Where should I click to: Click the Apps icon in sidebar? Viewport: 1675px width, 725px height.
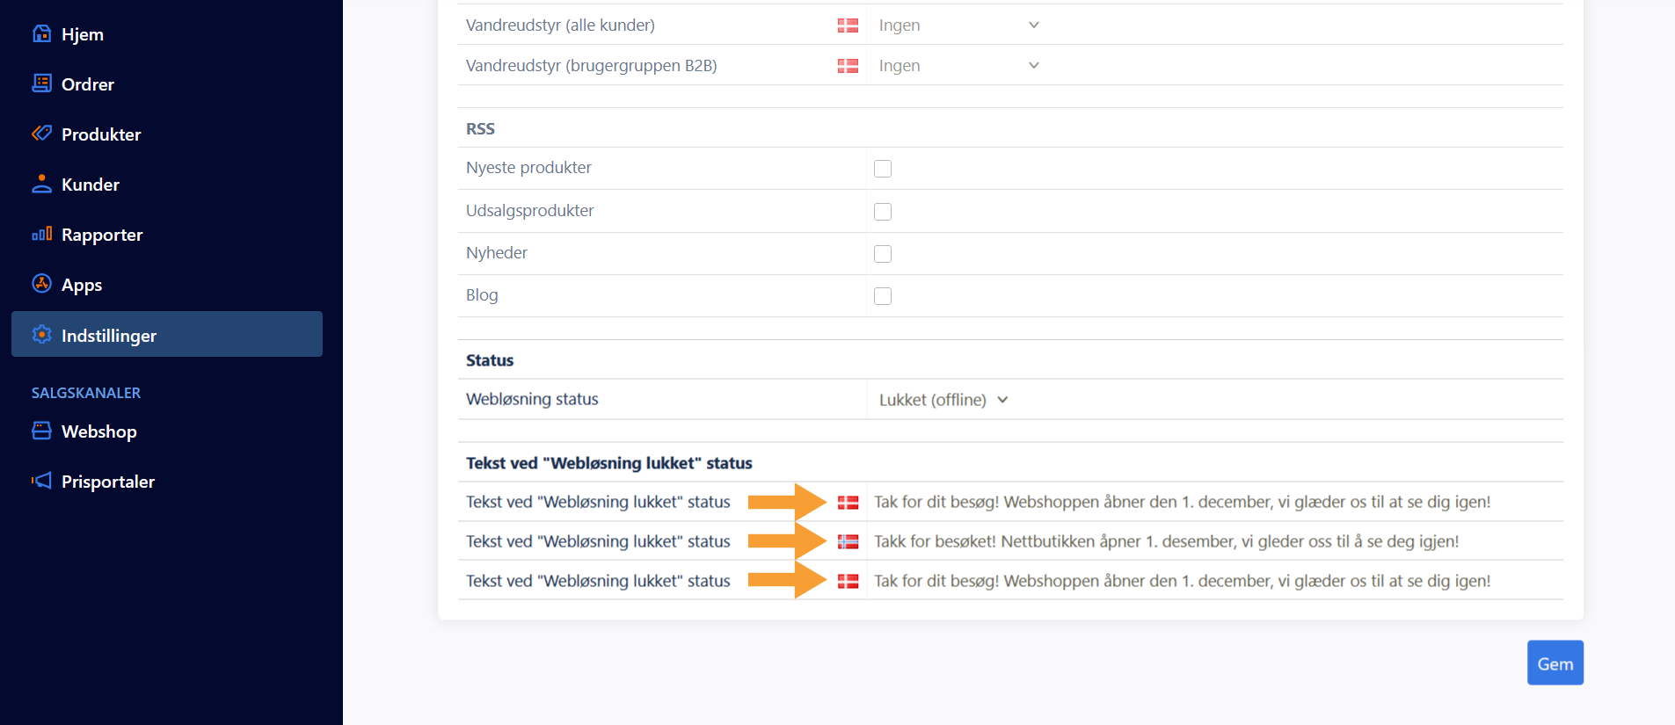click(x=41, y=284)
